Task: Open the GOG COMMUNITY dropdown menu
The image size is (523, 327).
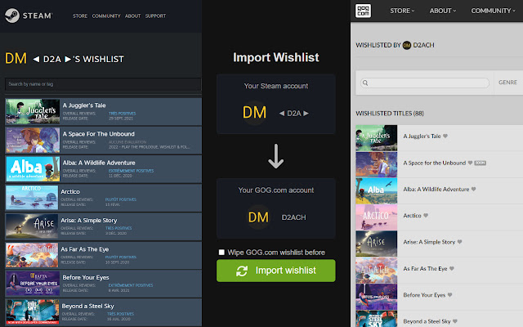Action: point(493,11)
